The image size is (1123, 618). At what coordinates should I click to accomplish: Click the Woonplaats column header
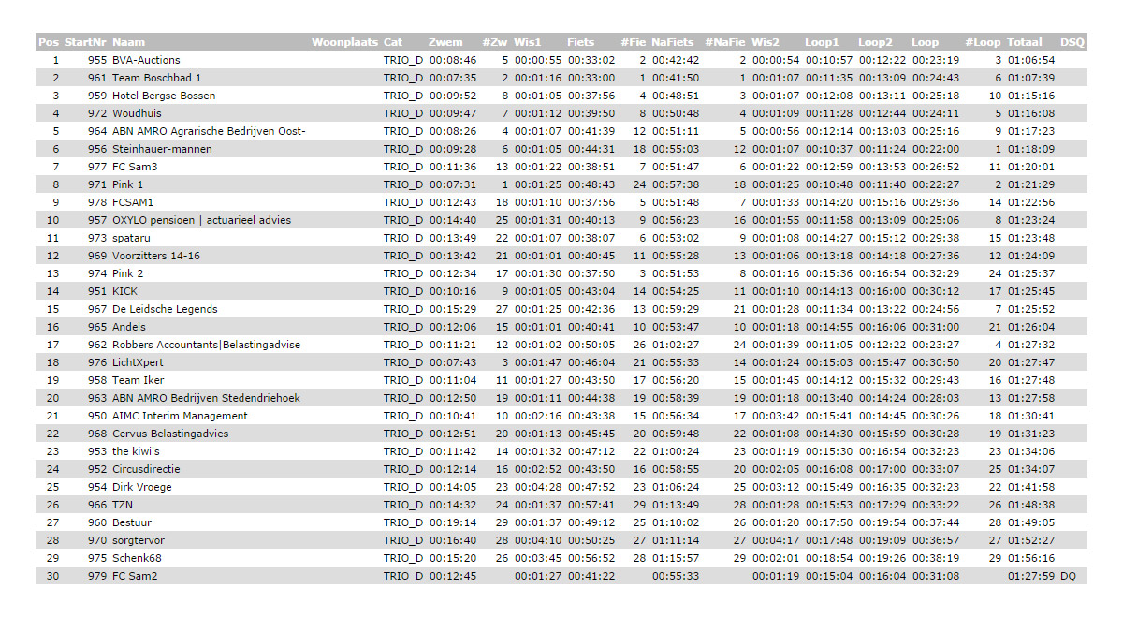(x=344, y=42)
